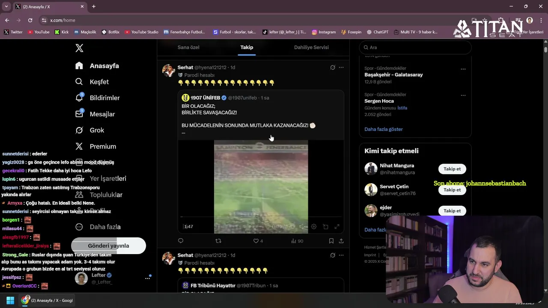
Task: Open YouTube bookmark
Action: (39, 32)
